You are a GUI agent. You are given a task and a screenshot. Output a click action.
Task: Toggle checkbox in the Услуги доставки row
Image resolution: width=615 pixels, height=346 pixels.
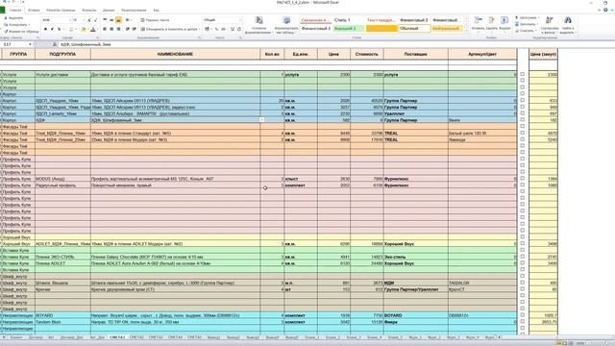point(523,74)
